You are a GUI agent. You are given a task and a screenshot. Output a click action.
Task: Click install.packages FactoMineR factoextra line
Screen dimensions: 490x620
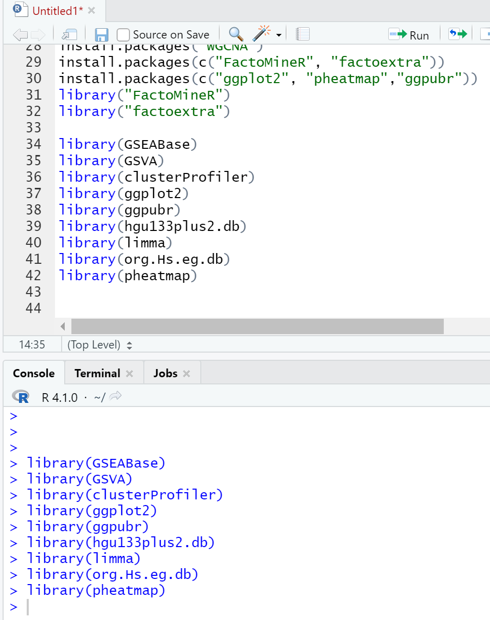pyautogui.click(x=252, y=62)
